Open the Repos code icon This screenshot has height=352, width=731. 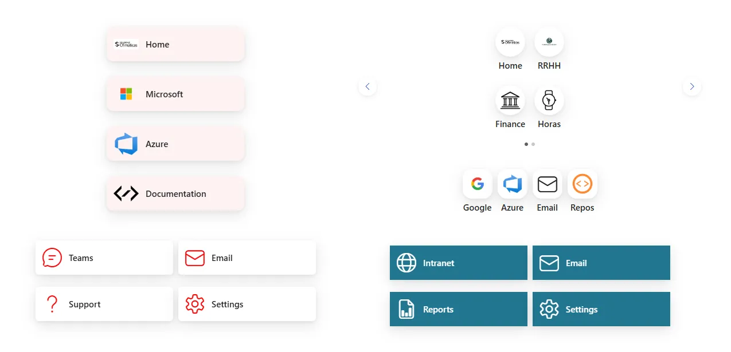[582, 184]
